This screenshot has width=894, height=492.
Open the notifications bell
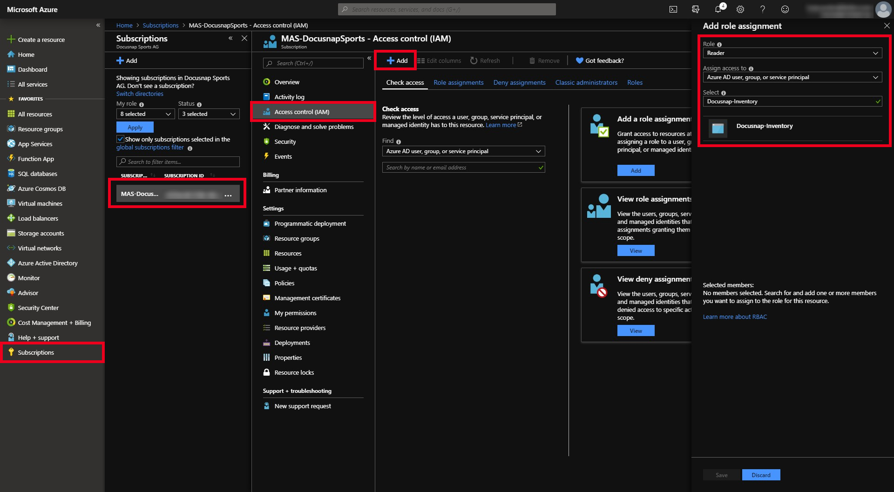[x=718, y=9]
